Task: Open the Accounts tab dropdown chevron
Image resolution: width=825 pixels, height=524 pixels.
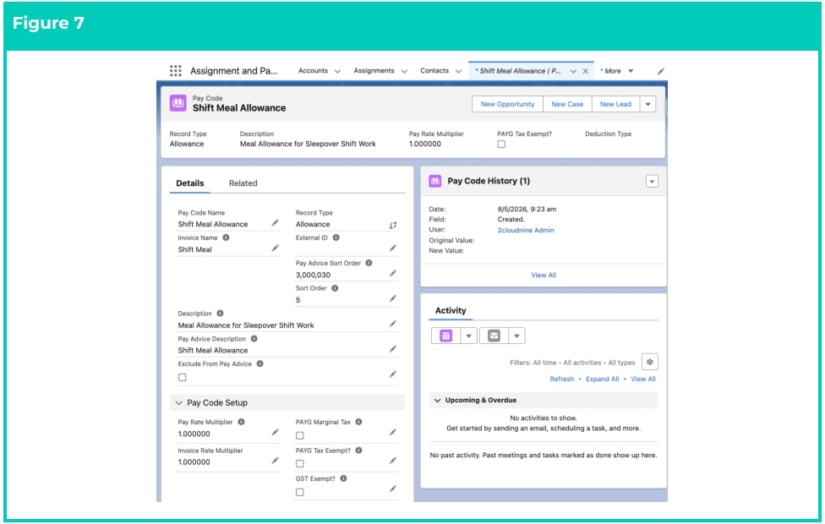Action: coord(337,71)
